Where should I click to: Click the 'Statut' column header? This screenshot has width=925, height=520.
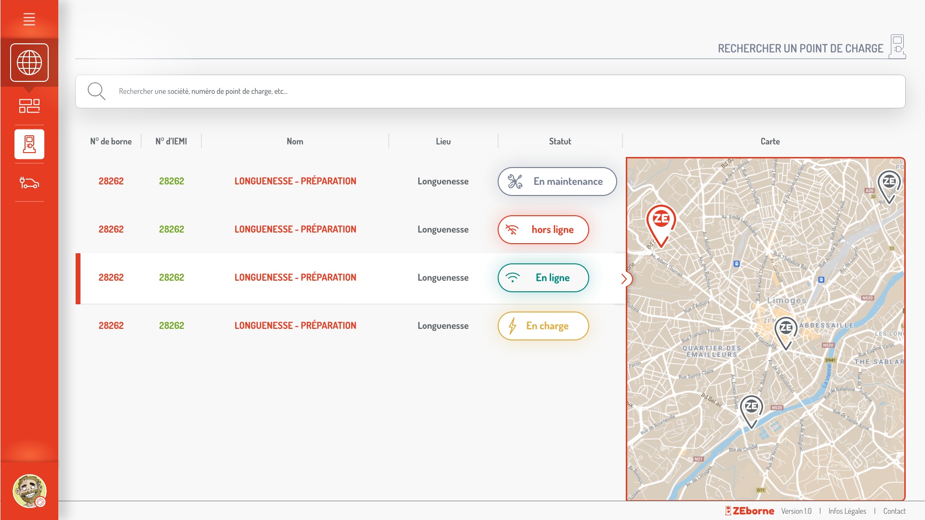pyautogui.click(x=560, y=141)
